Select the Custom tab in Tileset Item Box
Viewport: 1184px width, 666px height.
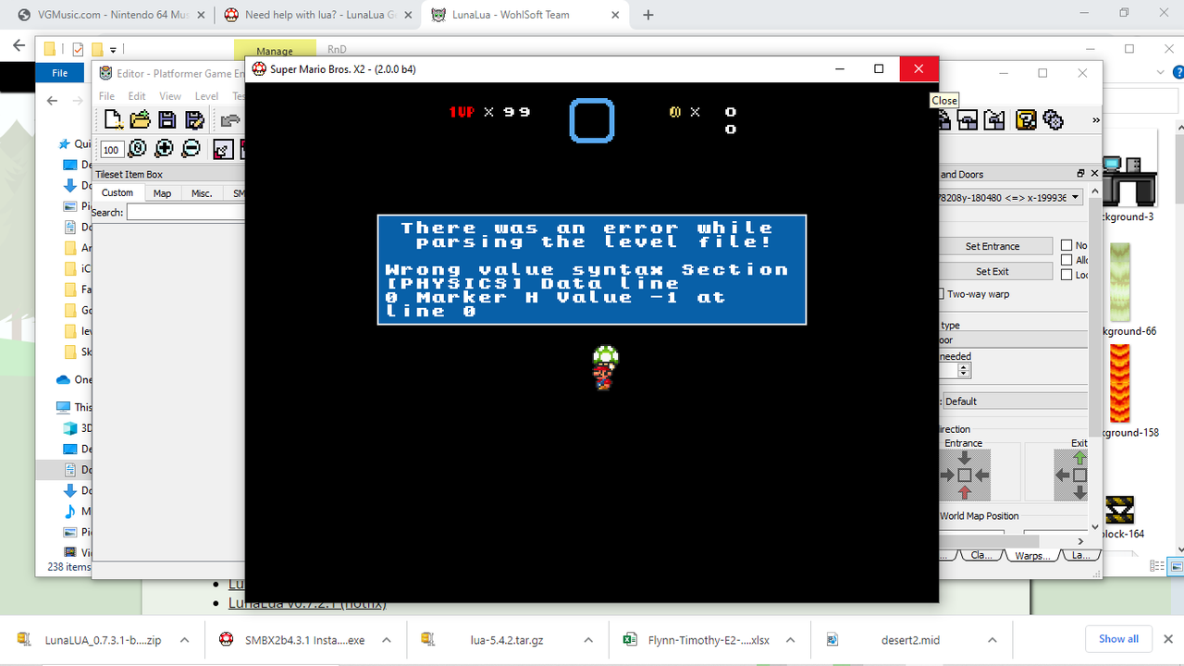[117, 192]
